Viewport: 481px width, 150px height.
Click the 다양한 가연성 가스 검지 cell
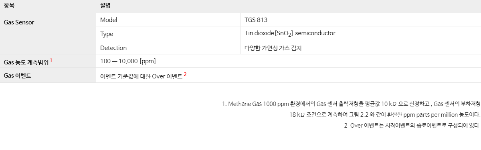tap(360, 48)
